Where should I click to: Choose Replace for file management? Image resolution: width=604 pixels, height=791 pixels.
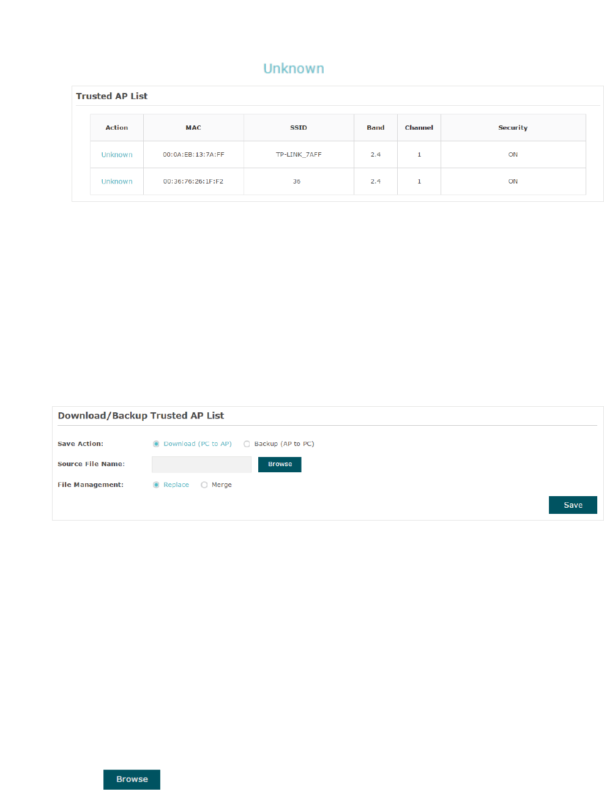[156, 485]
